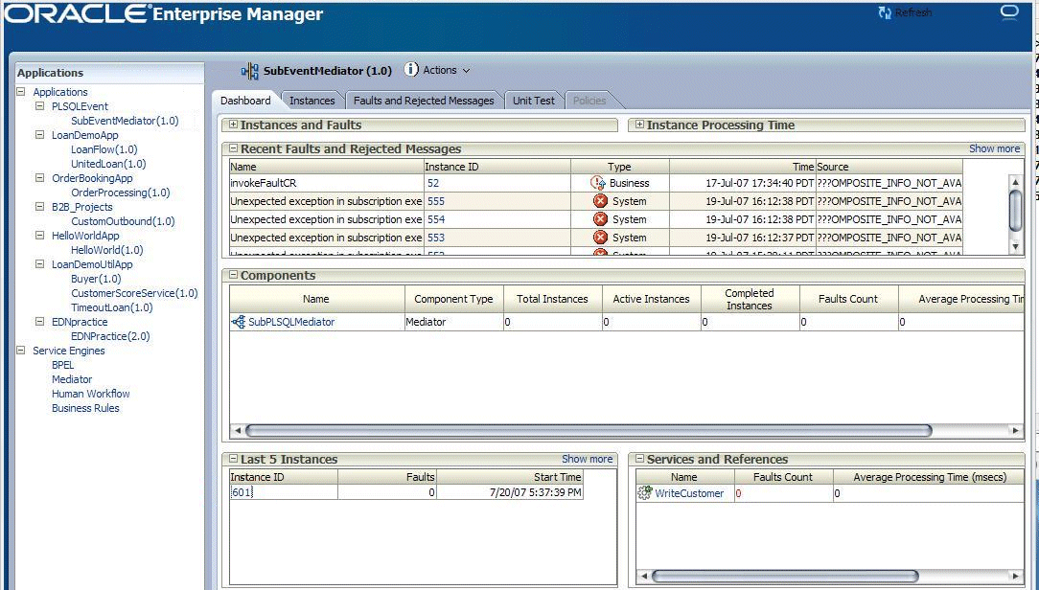Screen dimensions: 1039x590
Task: Select HelloWorld(1.0) in the tree
Action: [106, 250]
